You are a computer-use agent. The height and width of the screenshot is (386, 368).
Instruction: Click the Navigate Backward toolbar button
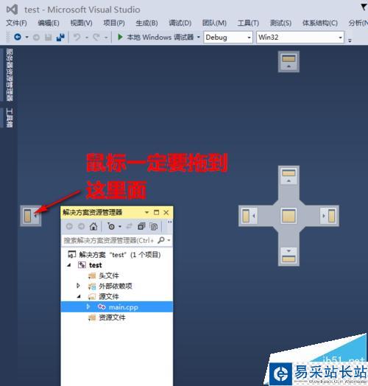(x=18, y=37)
